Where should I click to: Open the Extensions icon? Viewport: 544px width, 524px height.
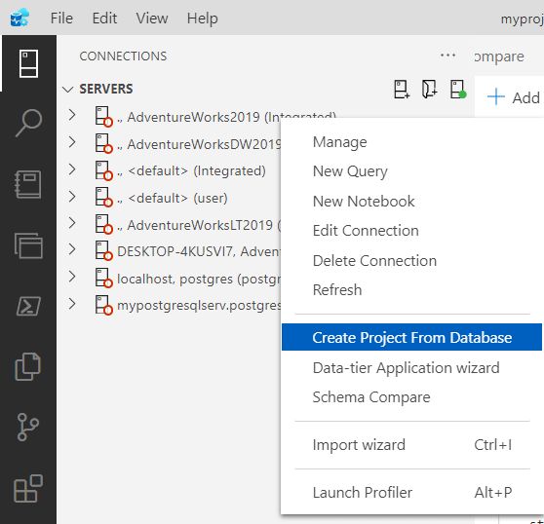(28, 488)
